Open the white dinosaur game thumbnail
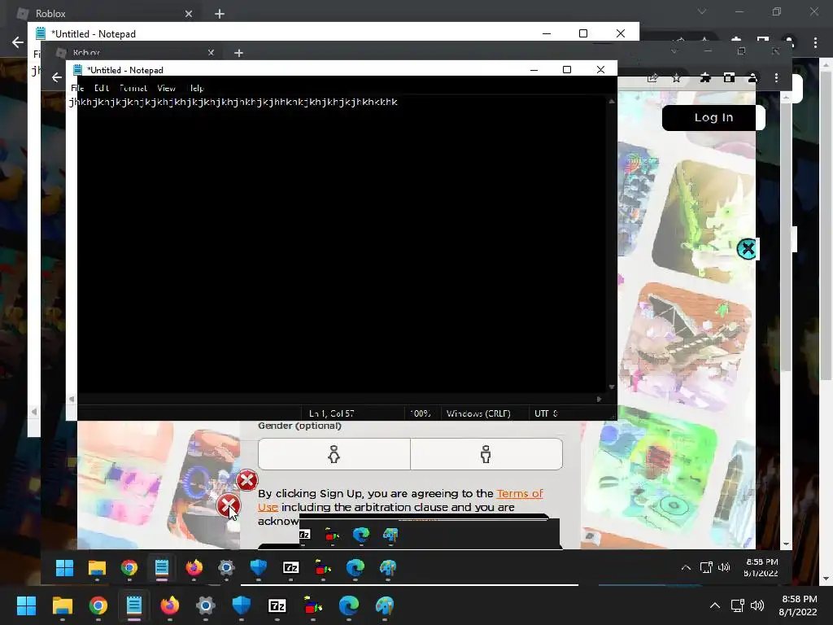Viewport: 833px width, 625px height. click(704, 221)
